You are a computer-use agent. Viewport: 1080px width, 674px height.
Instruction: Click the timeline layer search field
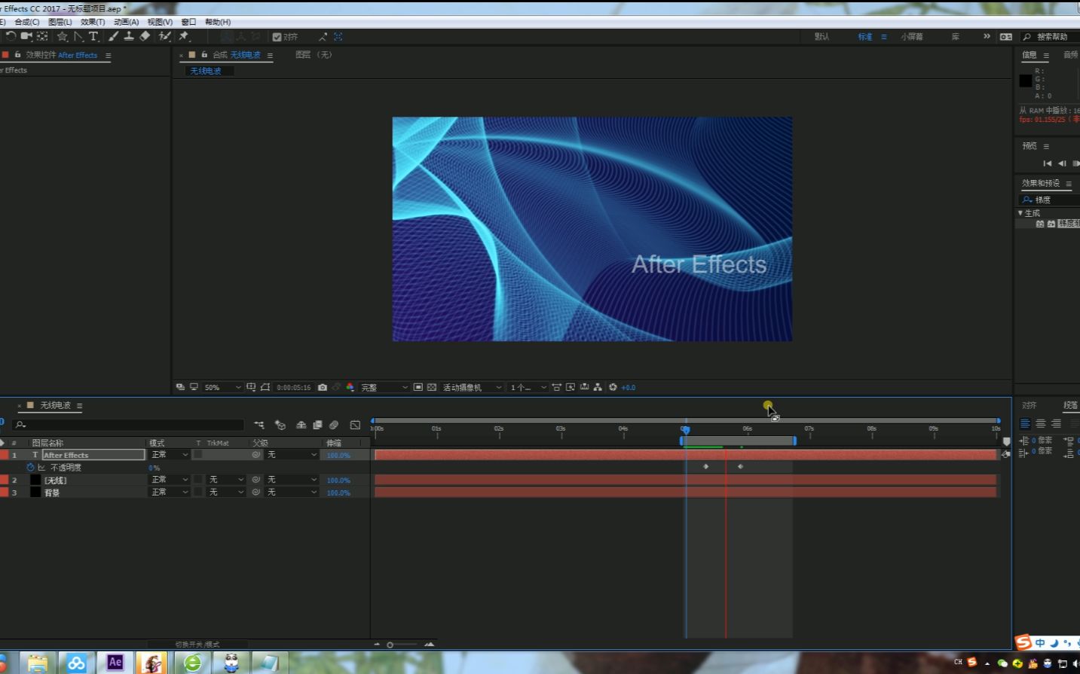coord(128,425)
